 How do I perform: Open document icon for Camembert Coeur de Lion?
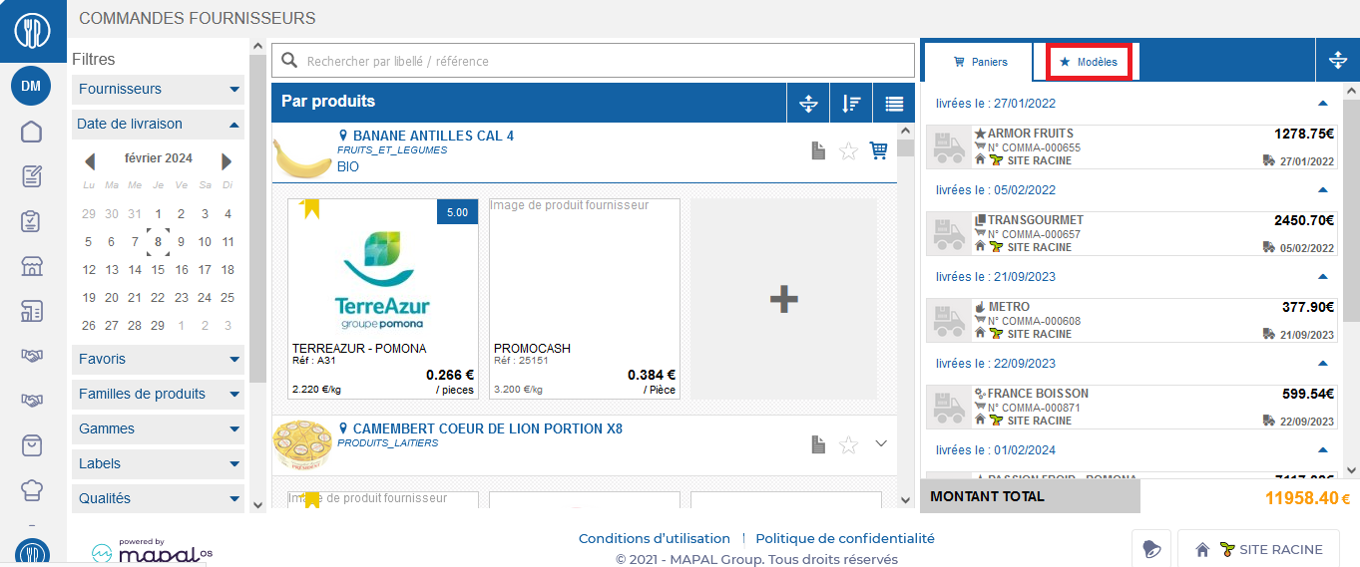coord(818,444)
